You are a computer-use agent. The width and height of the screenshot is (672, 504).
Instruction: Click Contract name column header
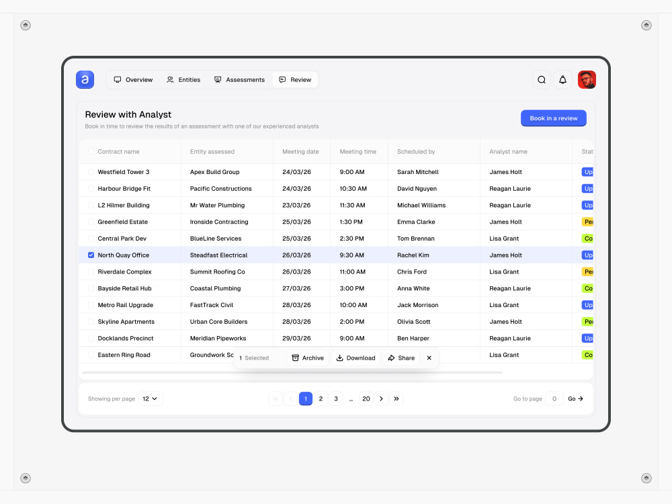coord(118,152)
